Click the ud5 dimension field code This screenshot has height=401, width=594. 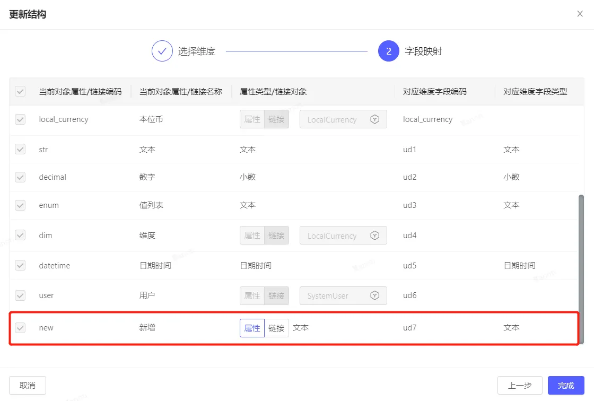(409, 265)
